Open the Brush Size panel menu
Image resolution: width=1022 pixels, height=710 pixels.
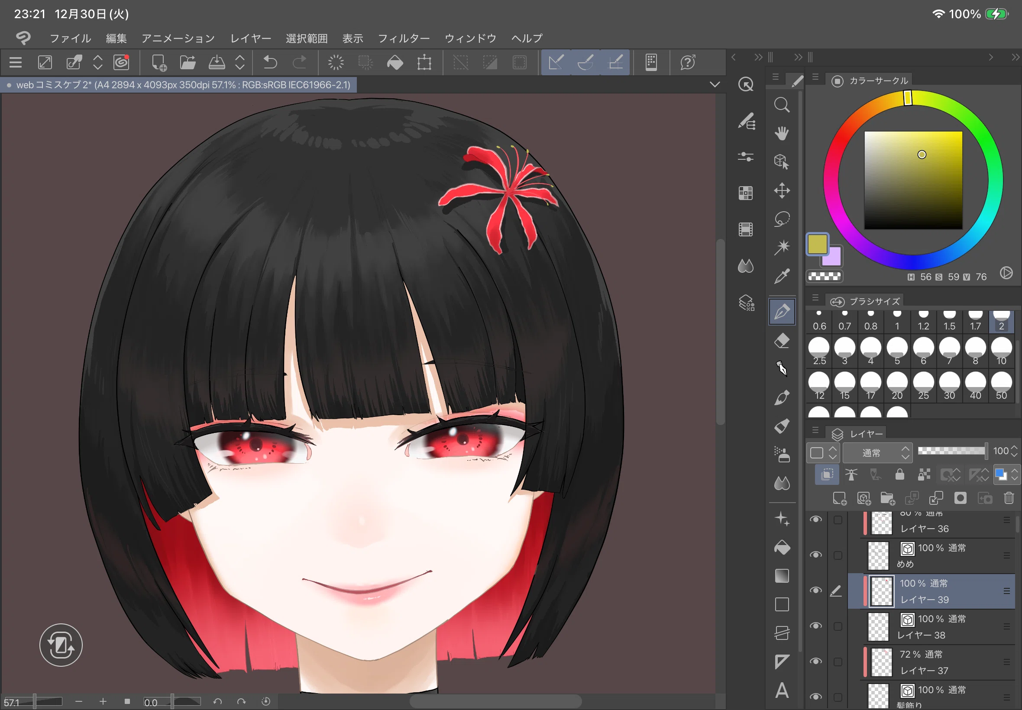pyautogui.click(x=815, y=297)
